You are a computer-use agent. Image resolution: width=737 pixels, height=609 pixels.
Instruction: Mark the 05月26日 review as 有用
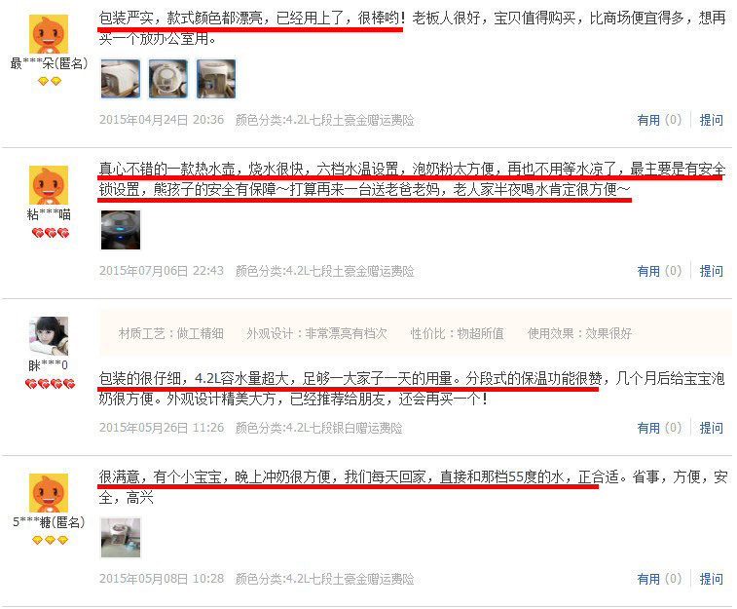pos(659,428)
